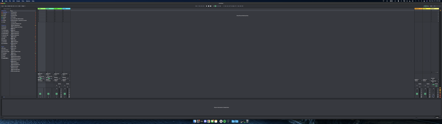Select the 3 Audio track header
442x124 pixels.
(x=58, y=9)
